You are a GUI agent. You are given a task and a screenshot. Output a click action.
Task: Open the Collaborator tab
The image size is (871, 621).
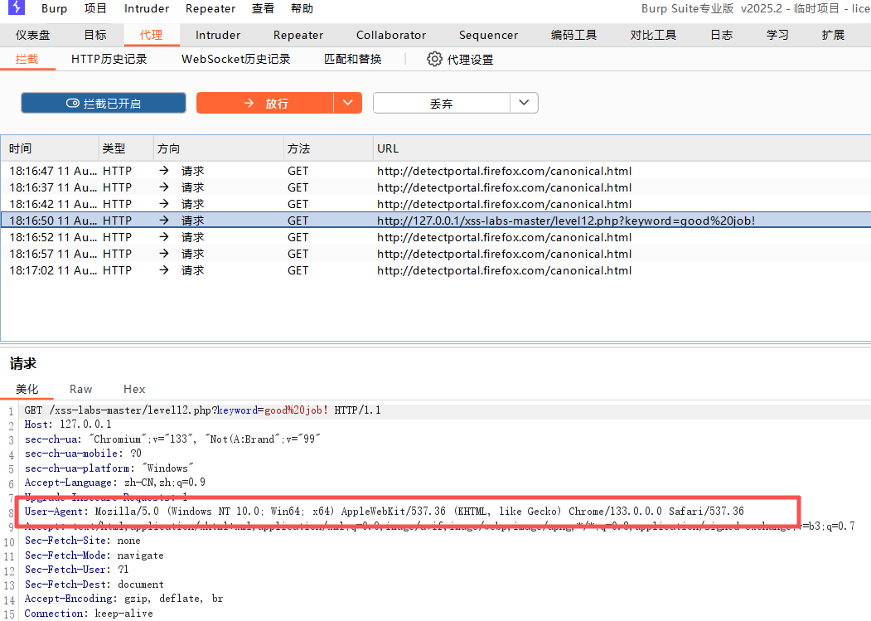click(x=391, y=35)
